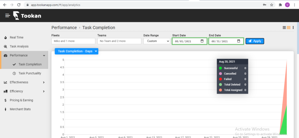Click the Apply button
The width and height of the screenshot is (299, 138).
point(255,41)
